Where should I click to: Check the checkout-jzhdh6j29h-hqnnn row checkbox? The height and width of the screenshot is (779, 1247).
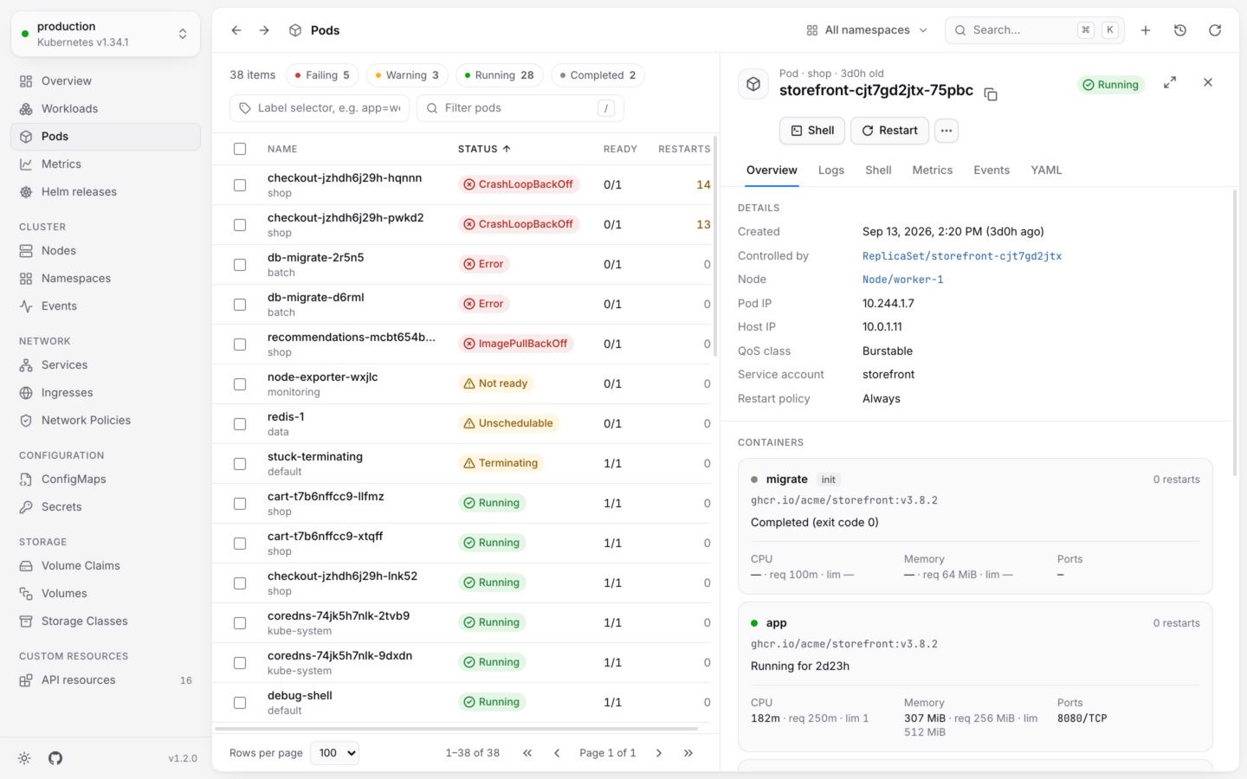(x=240, y=185)
